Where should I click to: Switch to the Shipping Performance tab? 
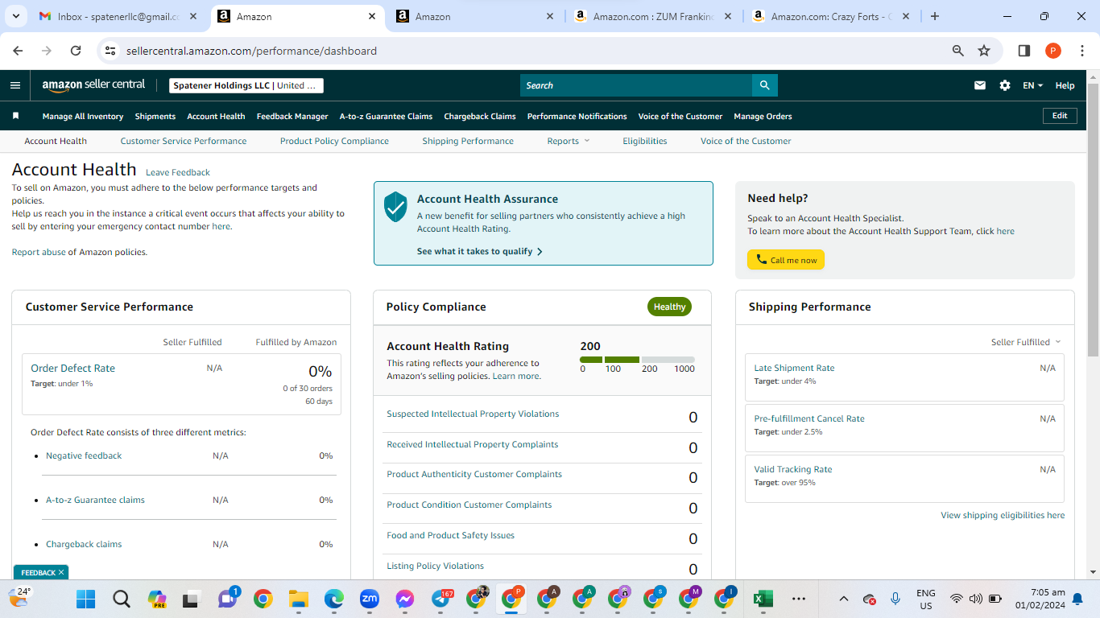[x=468, y=141]
